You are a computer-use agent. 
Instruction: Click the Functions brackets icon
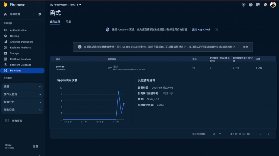(5, 71)
